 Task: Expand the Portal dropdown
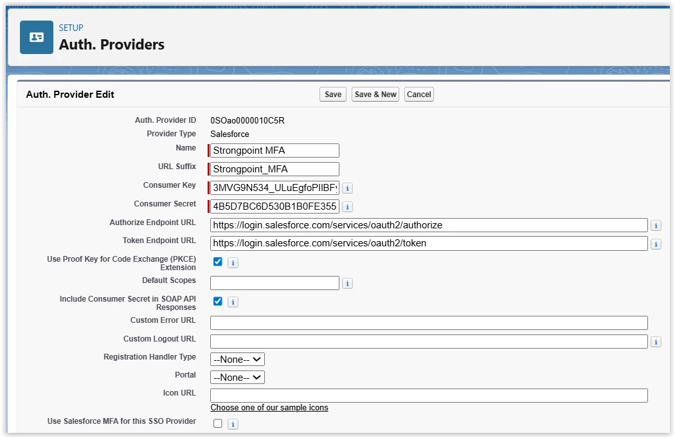237,378
